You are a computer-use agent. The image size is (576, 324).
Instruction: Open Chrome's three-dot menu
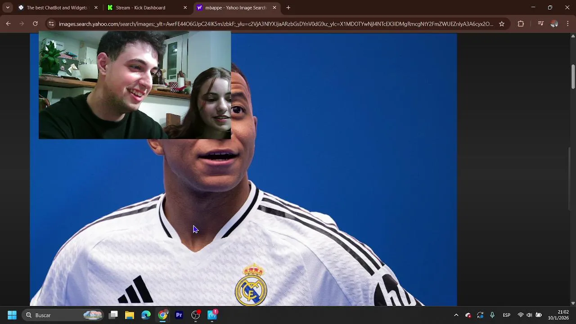tap(568, 24)
